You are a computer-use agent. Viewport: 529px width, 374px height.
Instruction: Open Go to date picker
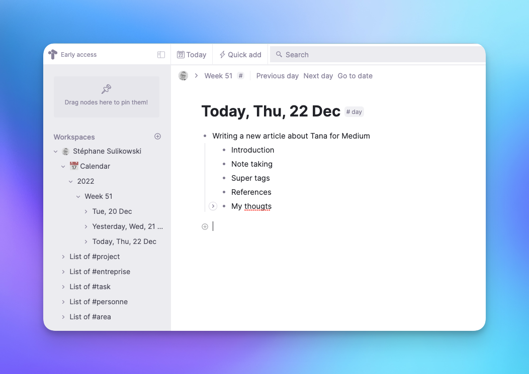tap(355, 76)
